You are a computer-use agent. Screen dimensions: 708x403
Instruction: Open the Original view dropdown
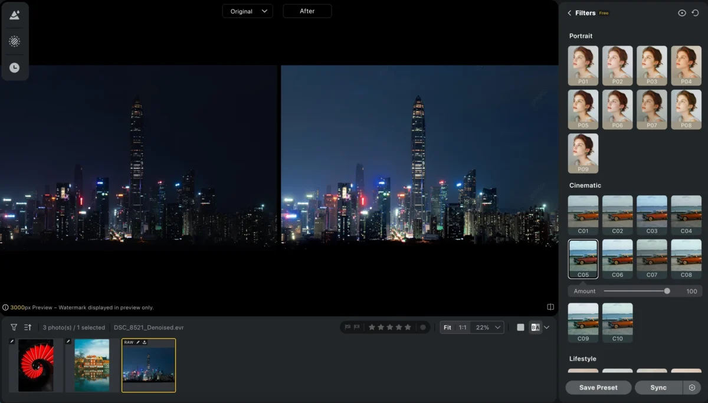[x=248, y=11]
